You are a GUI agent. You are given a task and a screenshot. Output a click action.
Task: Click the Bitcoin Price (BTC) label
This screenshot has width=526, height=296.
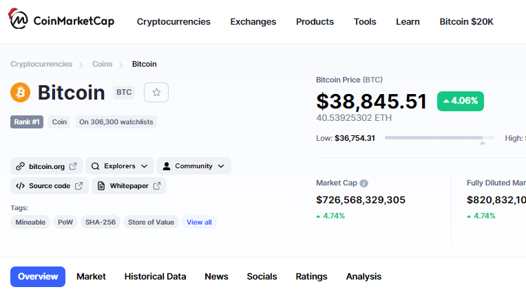[350, 80]
